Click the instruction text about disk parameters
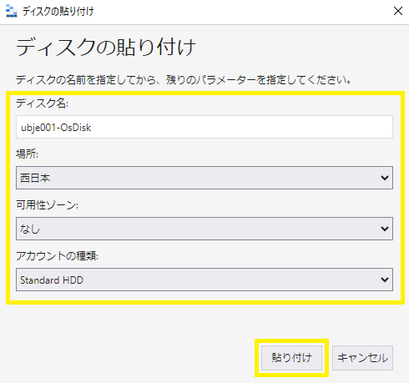The image size is (409, 383). point(184,80)
